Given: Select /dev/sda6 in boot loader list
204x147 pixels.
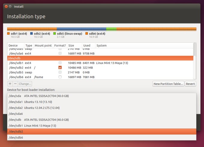Looking at the screenshot, I should click(102, 114).
